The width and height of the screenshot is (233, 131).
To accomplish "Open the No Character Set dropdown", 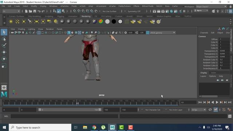I will [153, 110].
